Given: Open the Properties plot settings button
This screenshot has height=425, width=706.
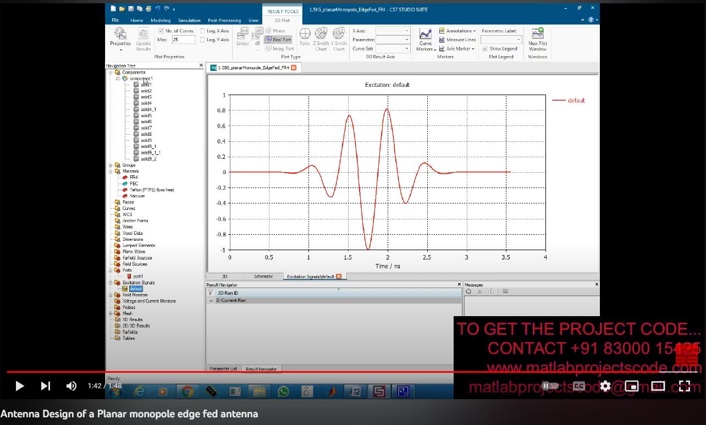Looking at the screenshot, I should click(x=120, y=38).
